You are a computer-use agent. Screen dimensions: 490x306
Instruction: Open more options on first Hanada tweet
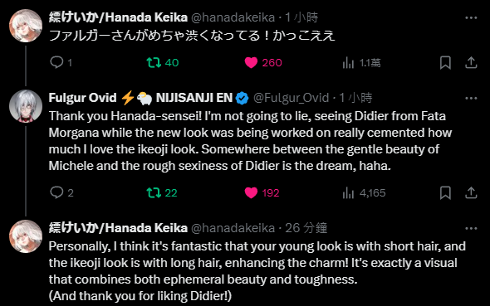point(471,17)
